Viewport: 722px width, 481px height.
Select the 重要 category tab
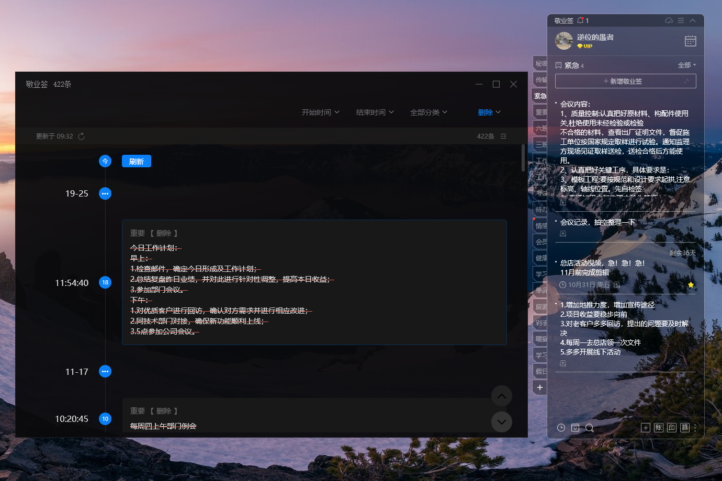point(540,112)
